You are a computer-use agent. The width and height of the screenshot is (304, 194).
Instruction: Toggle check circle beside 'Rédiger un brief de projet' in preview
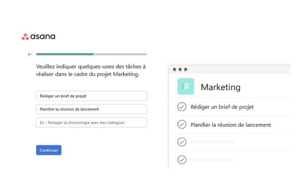[x=182, y=107]
